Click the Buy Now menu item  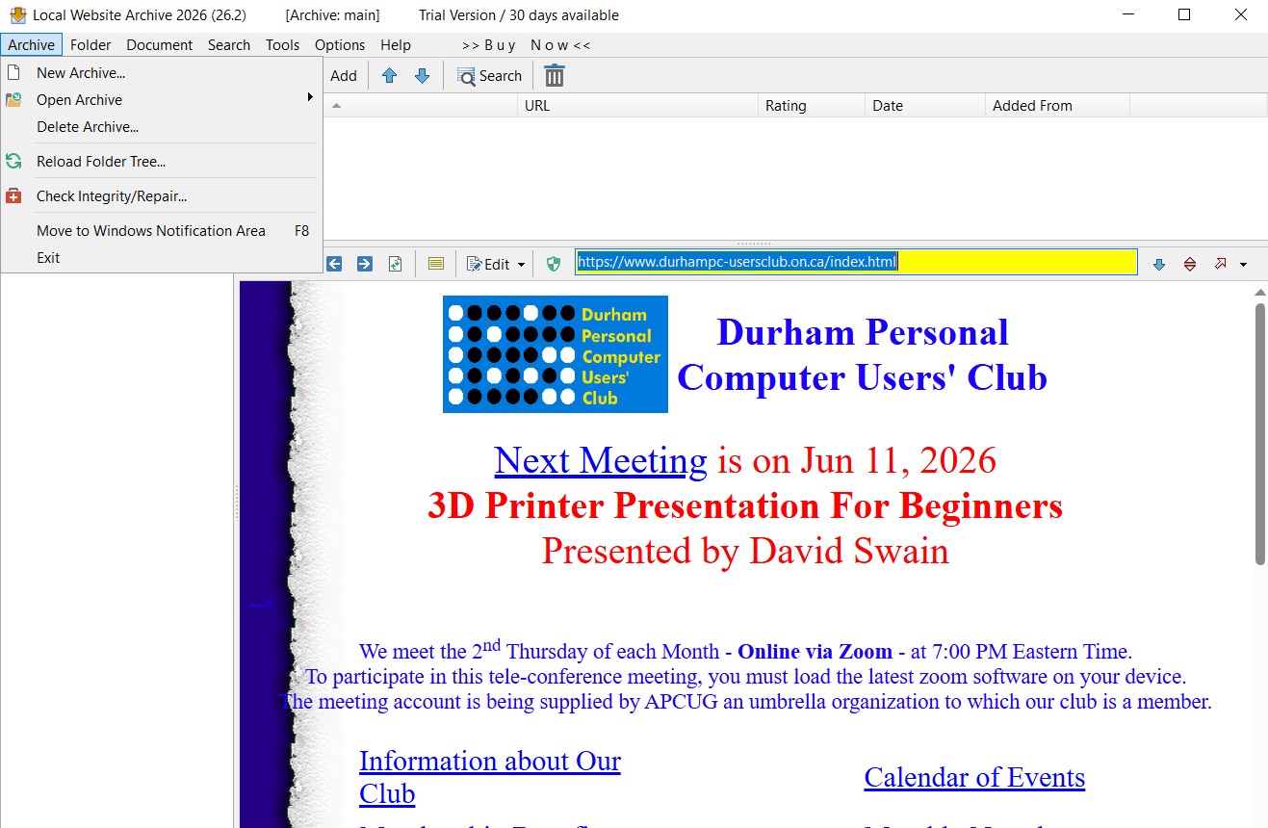[527, 45]
